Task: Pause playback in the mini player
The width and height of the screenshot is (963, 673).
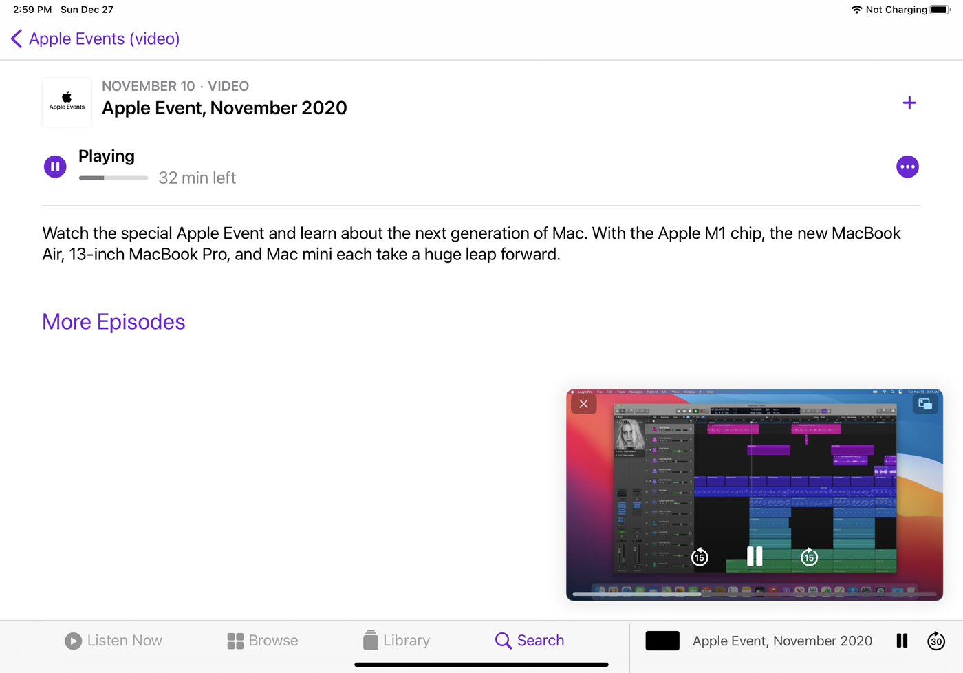Action: coord(902,641)
